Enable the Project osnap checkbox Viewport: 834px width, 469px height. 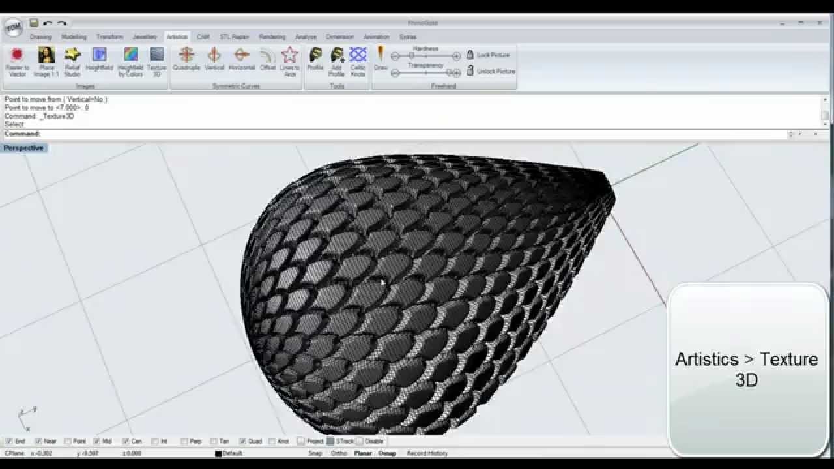[x=300, y=441]
